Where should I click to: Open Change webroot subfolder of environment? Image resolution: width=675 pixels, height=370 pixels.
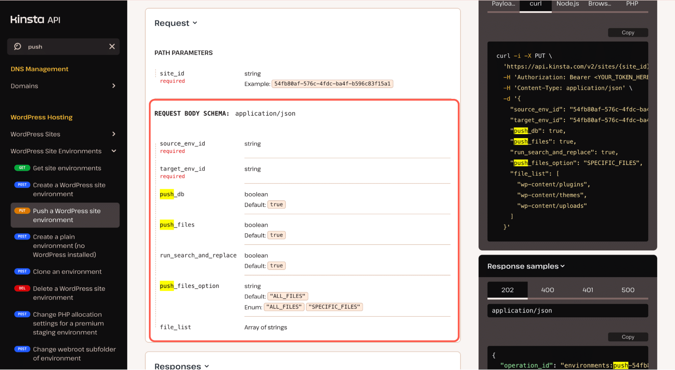coord(74,353)
